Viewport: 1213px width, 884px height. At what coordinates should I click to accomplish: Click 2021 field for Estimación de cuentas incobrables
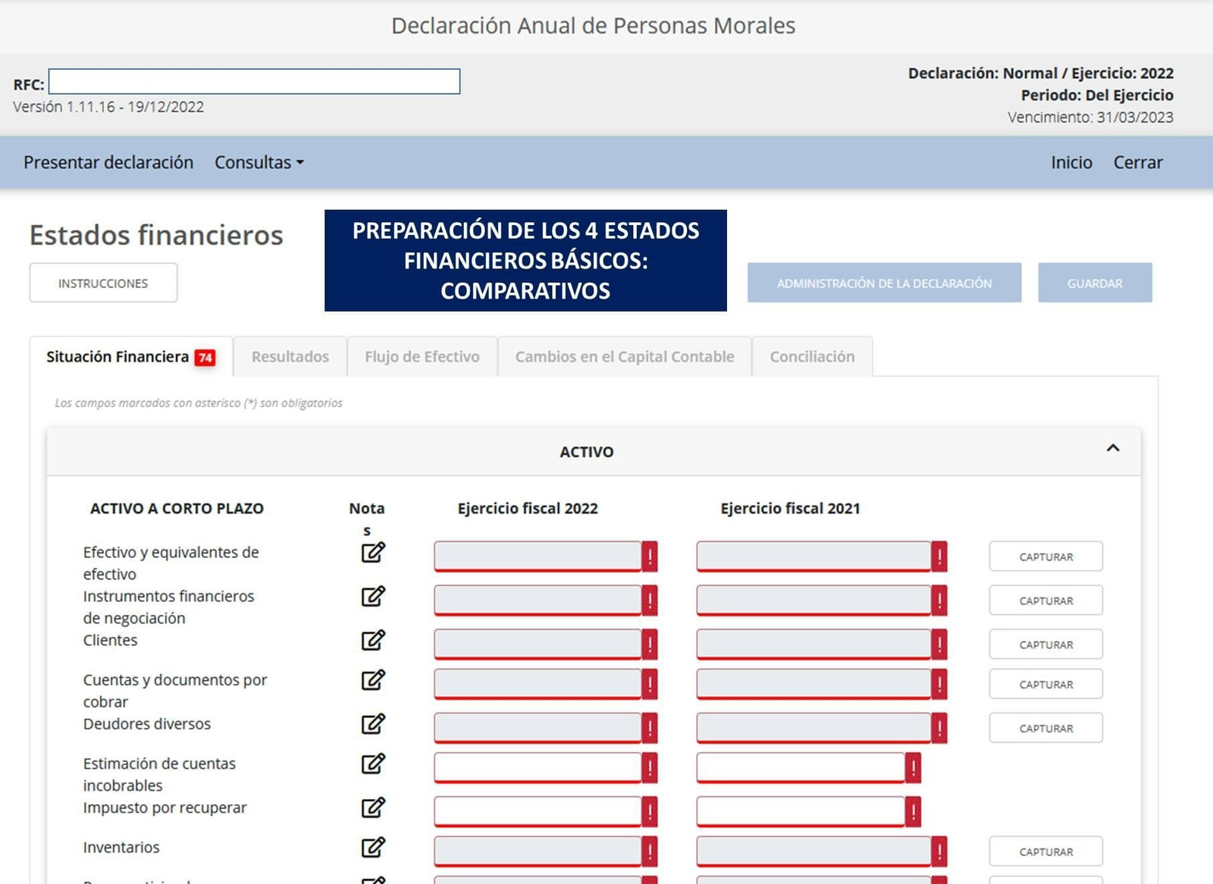point(801,767)
